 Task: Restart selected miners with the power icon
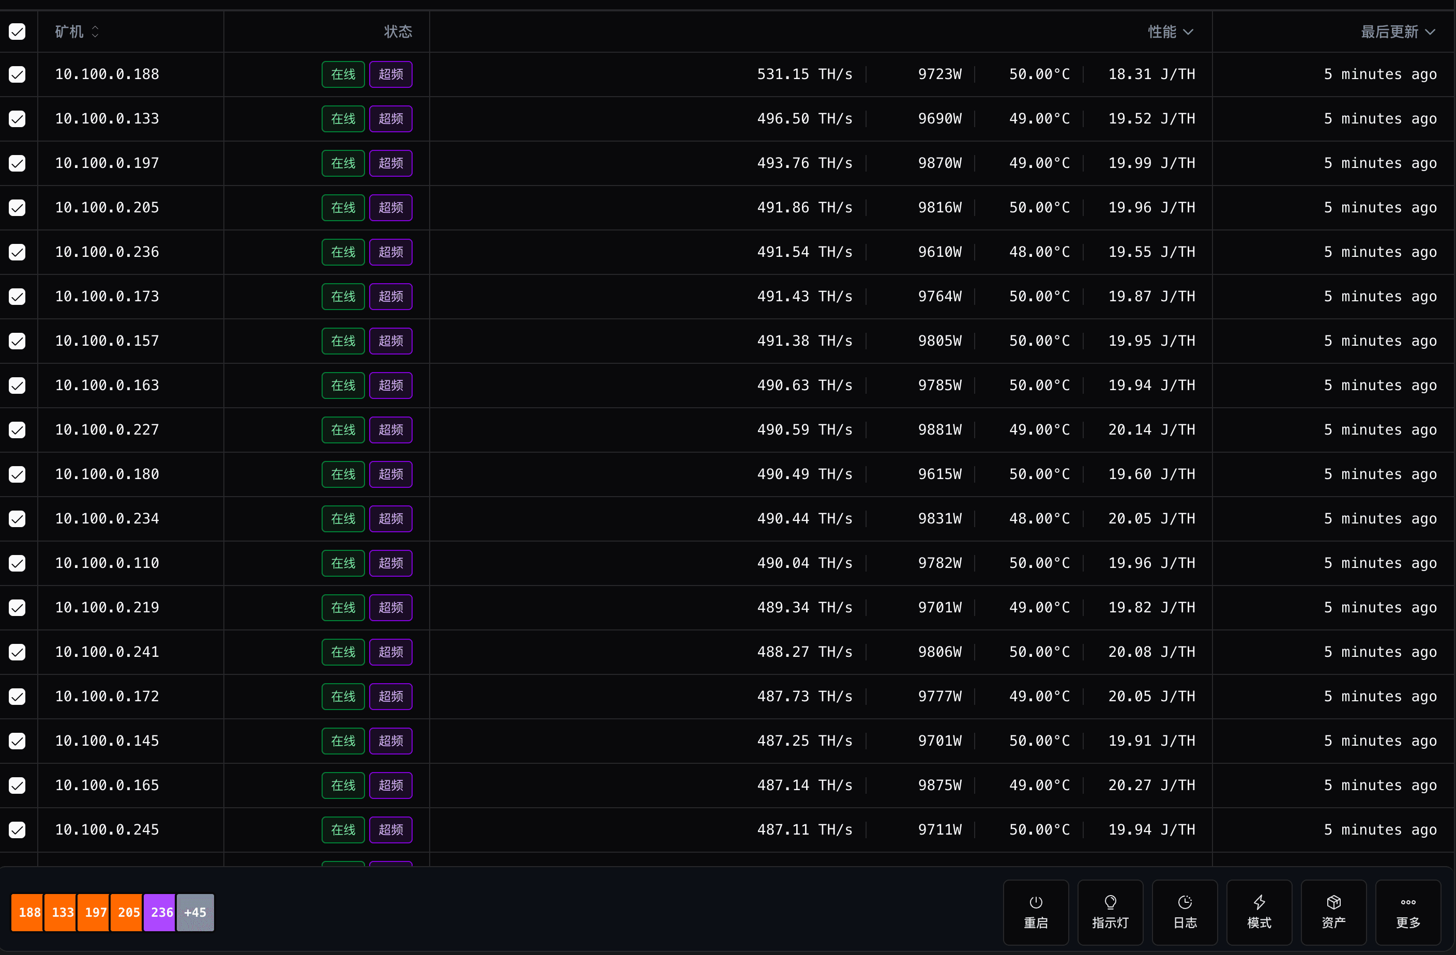coord(1036,912)
